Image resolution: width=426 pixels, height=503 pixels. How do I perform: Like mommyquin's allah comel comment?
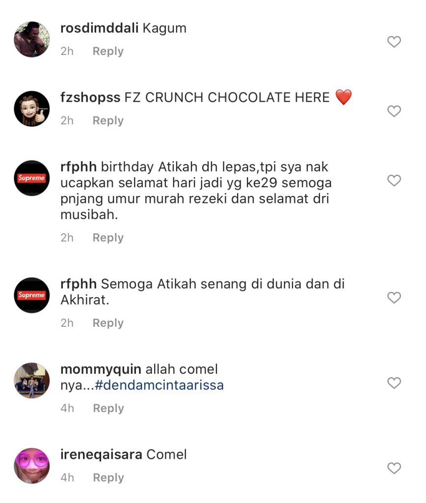coord(394,383)
